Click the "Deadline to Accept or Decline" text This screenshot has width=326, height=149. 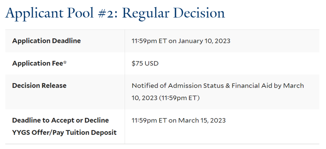click(x=60, y=120)
